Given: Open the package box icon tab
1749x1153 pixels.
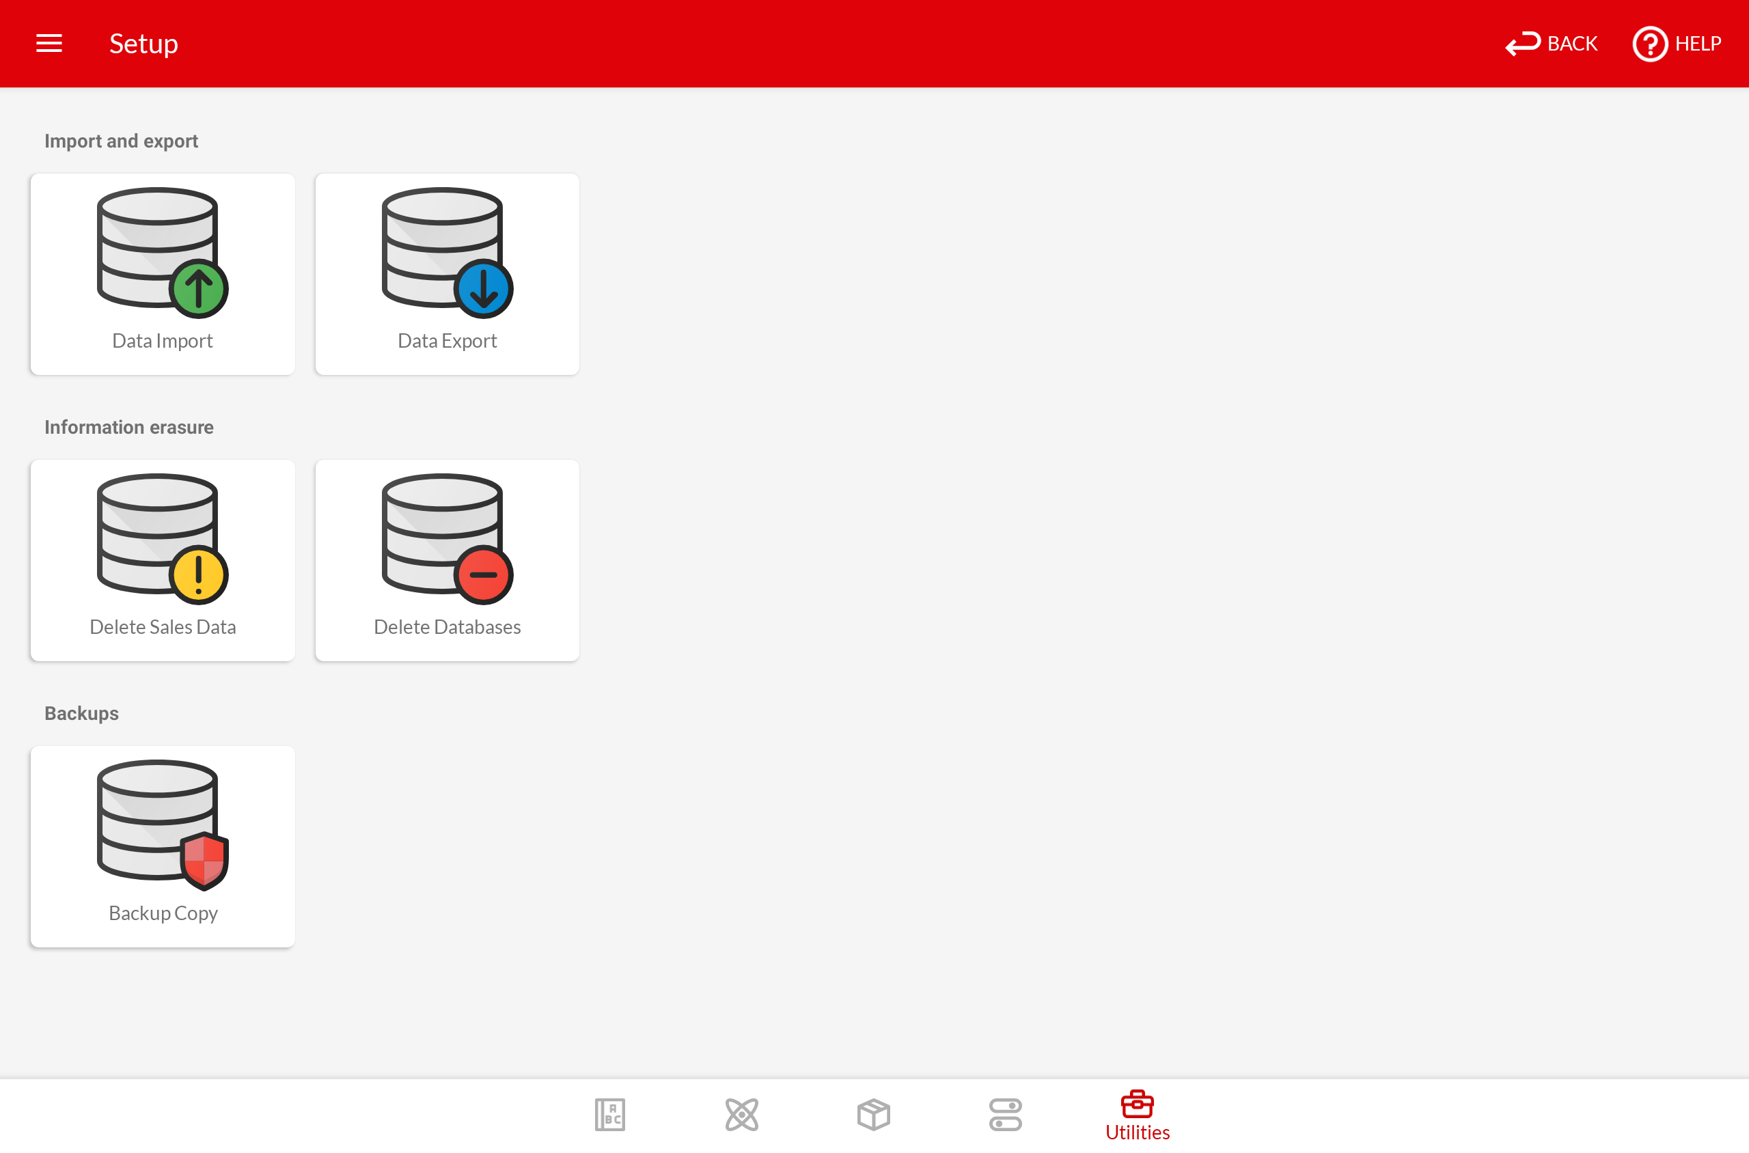Looking at the screenshot, I should coord(874,1115).
